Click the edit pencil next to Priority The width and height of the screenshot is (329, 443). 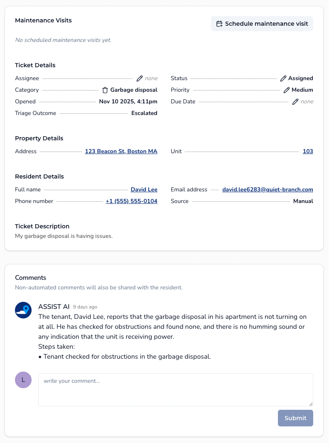pyautogui.click(x=286, y=90)
